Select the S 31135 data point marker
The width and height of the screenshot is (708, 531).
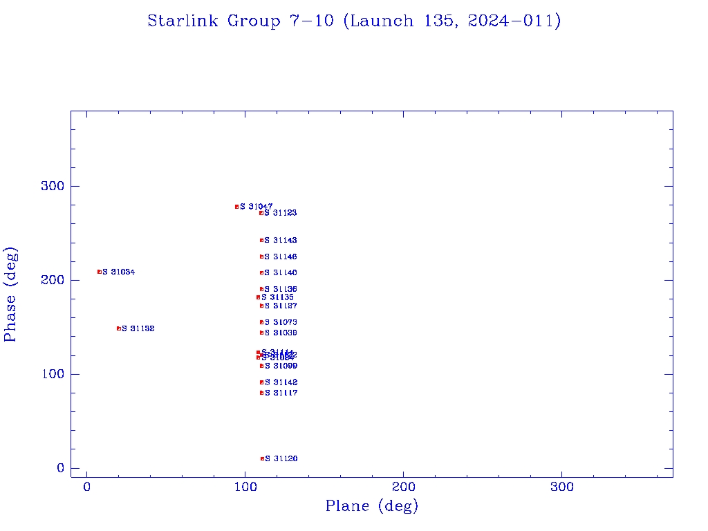click(x=259, y=297)
